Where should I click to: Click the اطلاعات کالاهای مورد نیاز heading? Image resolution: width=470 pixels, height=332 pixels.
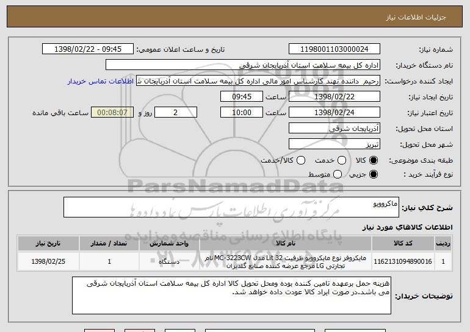click(x=407, y=227)
